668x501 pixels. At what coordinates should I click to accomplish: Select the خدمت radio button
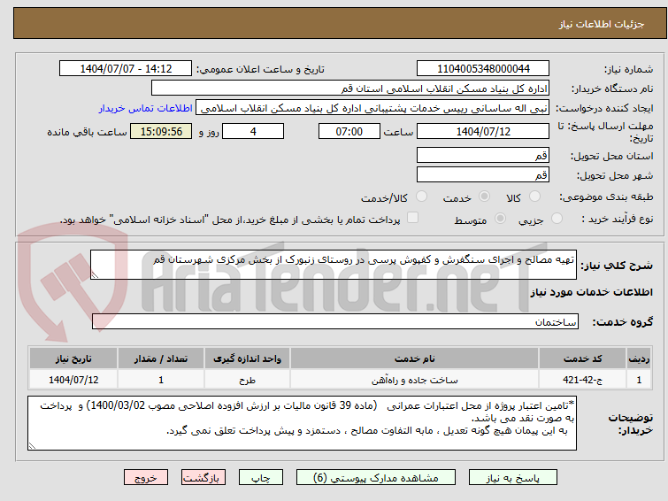[484, 197]
